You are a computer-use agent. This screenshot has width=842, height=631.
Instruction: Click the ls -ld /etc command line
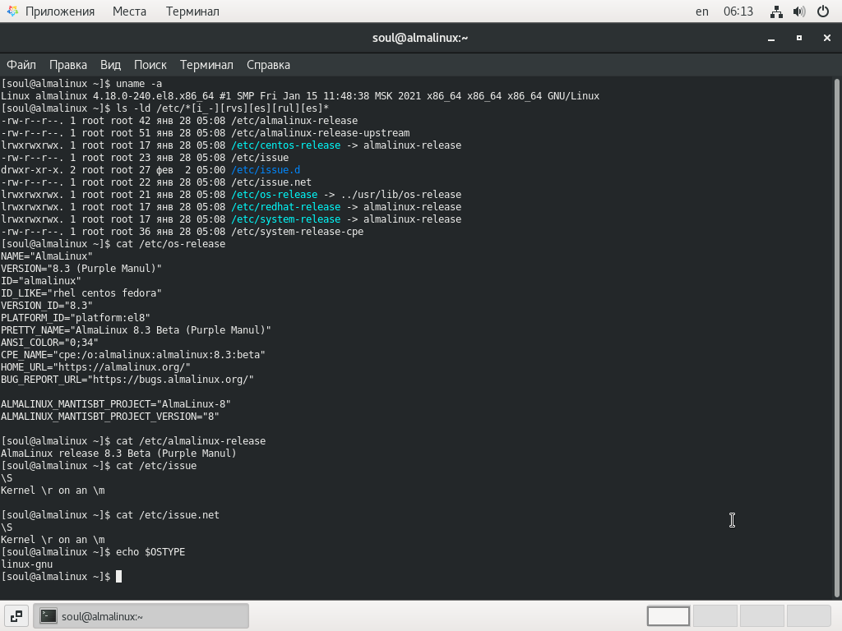pyautogui.click(x=222, y=108)
